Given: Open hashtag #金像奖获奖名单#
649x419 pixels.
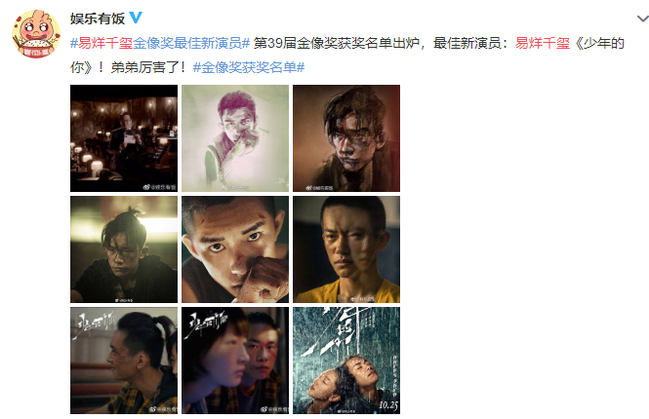Looking at the screenshot, I should point(249,67).
